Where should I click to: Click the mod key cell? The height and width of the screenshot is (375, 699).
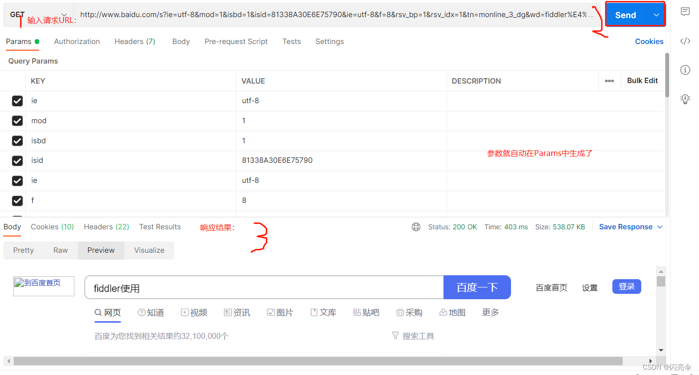[x=131, y=121]
